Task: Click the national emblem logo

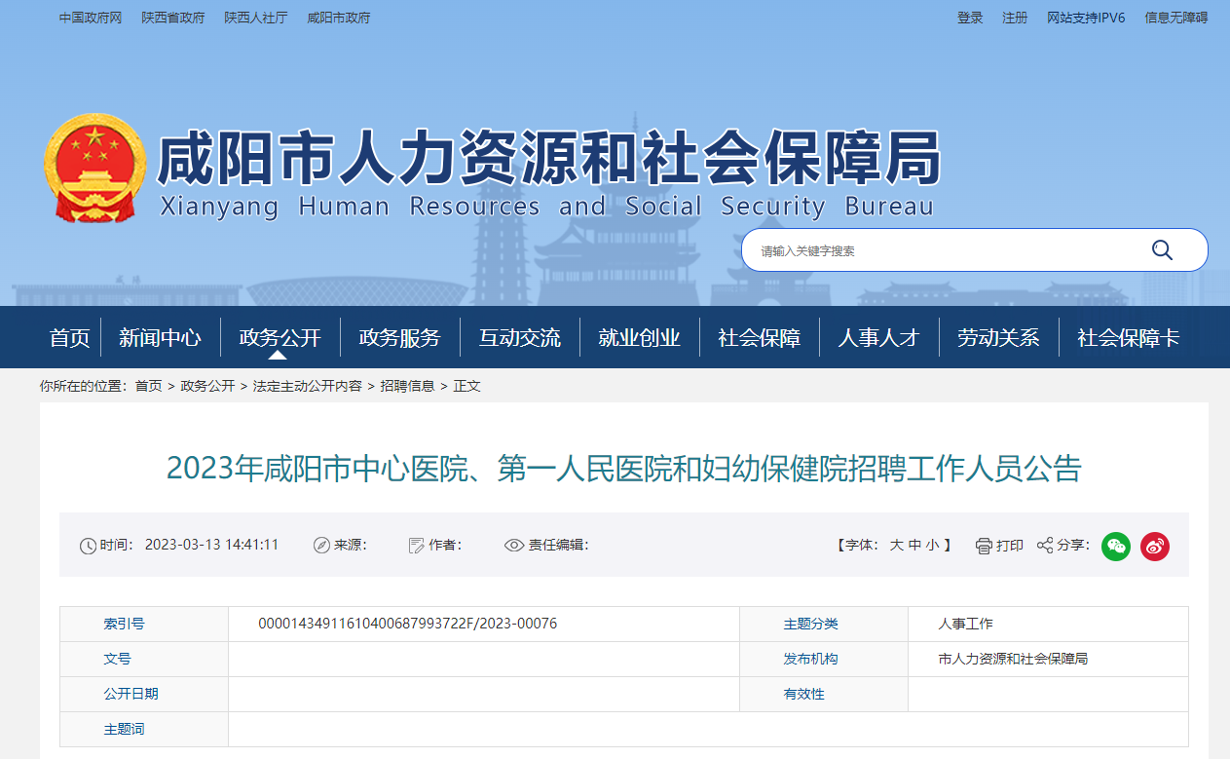Action: click(94, 168)
